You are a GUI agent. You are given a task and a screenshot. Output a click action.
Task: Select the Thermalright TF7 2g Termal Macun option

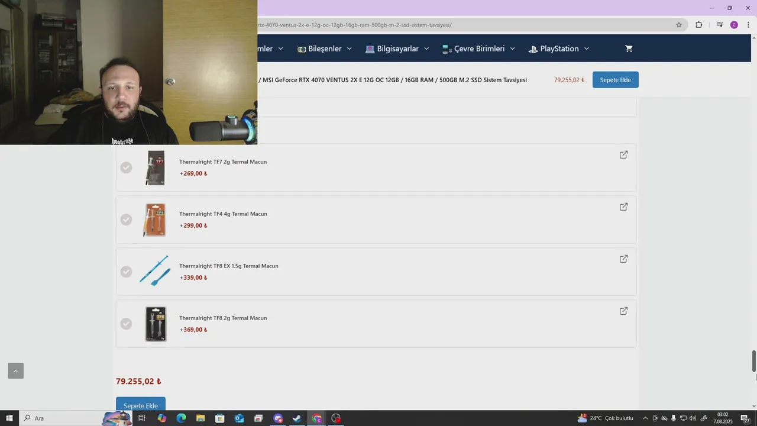126,167
